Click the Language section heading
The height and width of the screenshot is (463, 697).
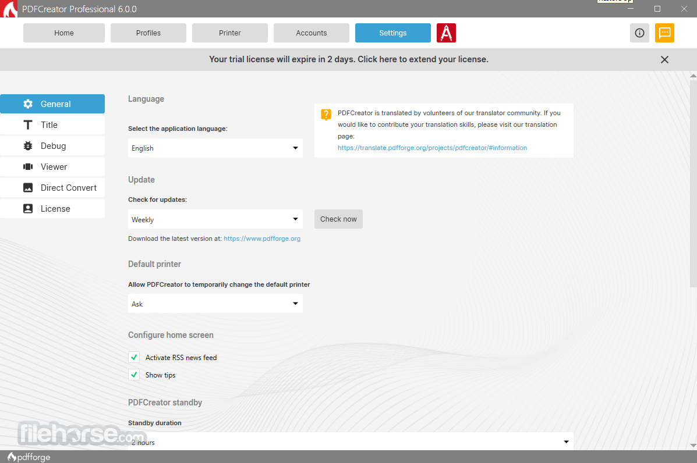(x=146, y=99)
